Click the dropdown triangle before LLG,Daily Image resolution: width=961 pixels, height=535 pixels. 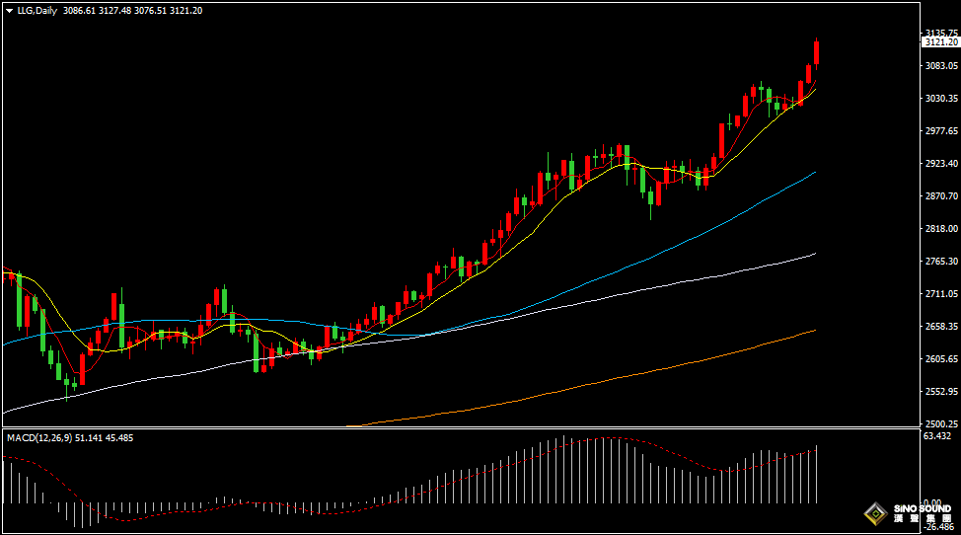pyautogui.click(x=10, y=11)
